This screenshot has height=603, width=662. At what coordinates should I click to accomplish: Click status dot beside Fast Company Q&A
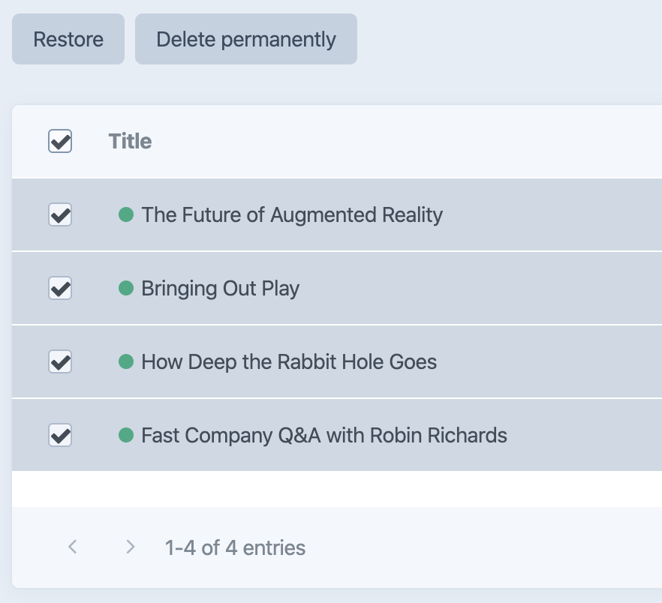pos(126,435)
